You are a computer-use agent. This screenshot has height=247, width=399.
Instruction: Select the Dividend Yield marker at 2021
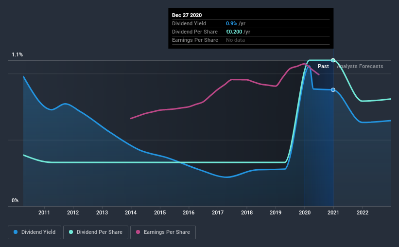coord(333,90)
